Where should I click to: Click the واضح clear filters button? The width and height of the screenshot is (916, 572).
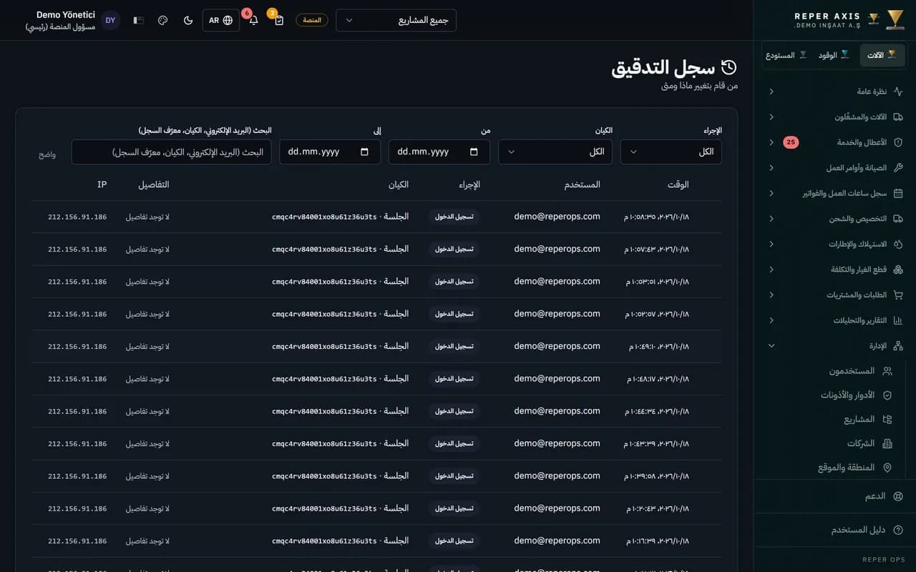[x=47, y=154]
